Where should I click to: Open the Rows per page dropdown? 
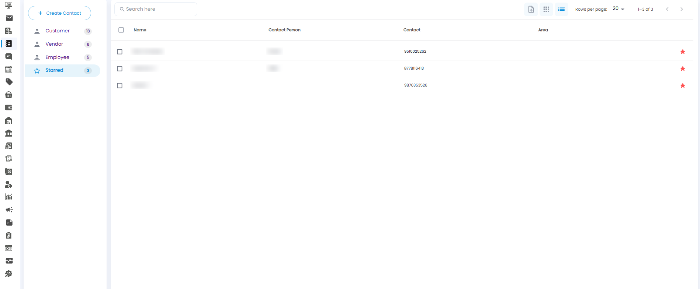618,9
